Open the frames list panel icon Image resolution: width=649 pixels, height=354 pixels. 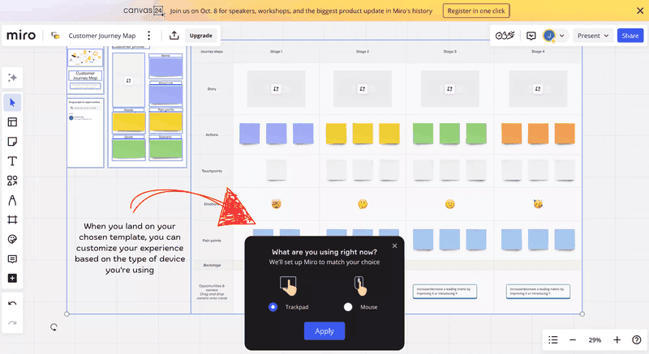click(x=552, y=339)
